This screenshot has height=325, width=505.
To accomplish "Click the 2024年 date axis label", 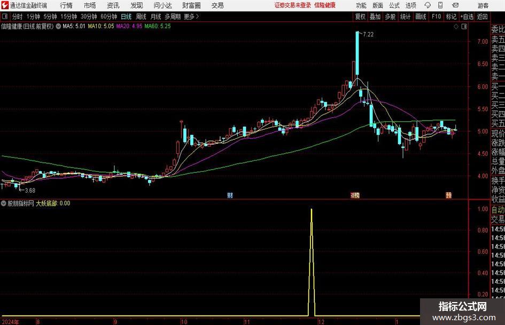I will (10, 322).
